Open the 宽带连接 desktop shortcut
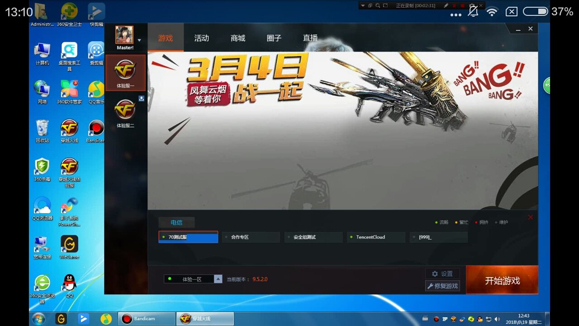Image resolution: width=579 pixels, height=326 pixels. click(x=42, y=247)
